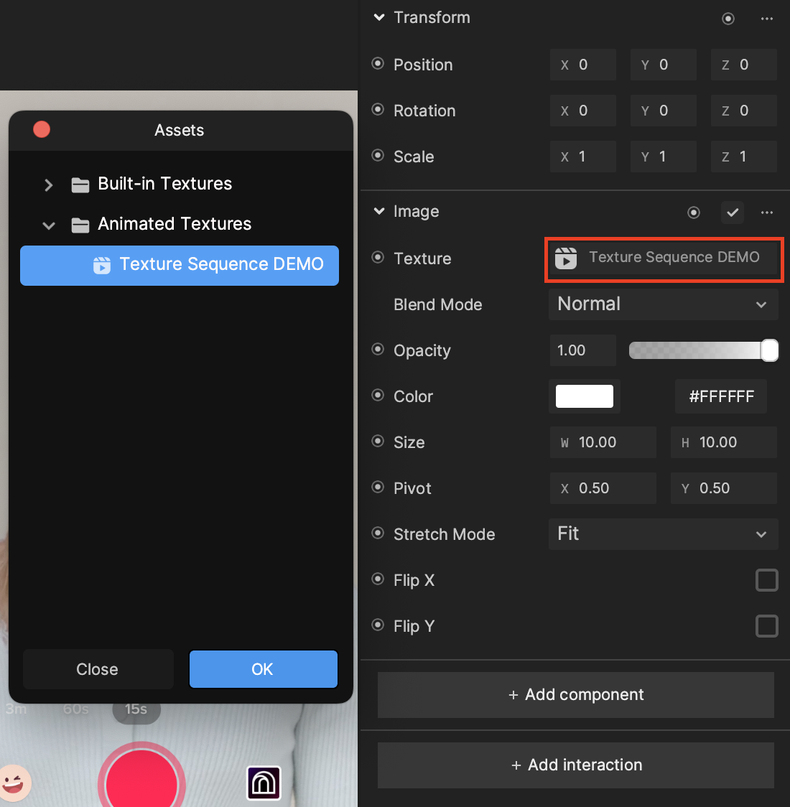The height and width of the screenshot is (807, 790).
Task: Open Image options via its ellipsis icon
Action: 766,213
